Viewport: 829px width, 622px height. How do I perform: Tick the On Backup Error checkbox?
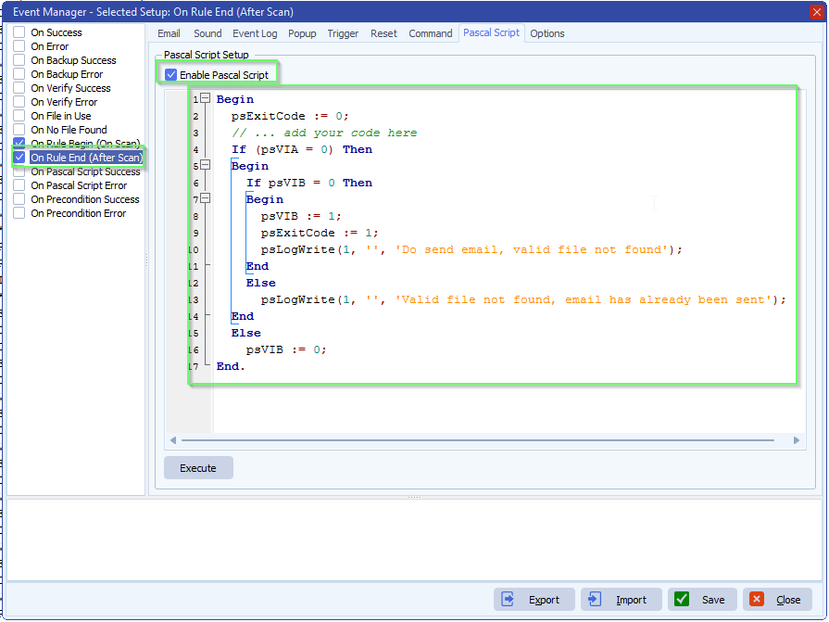coord(19,74)
